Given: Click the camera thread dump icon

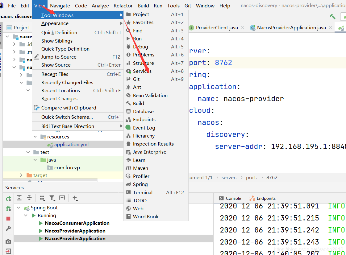Looking at the screenshot, I should click(x=8, y=241).
